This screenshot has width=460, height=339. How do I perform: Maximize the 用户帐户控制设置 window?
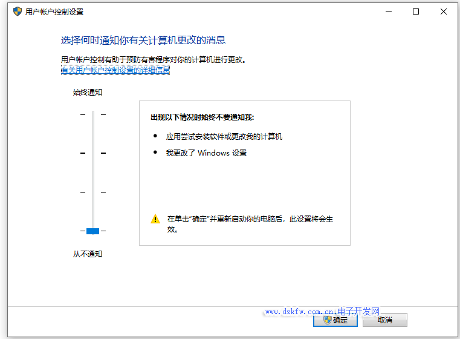[416, 12]
